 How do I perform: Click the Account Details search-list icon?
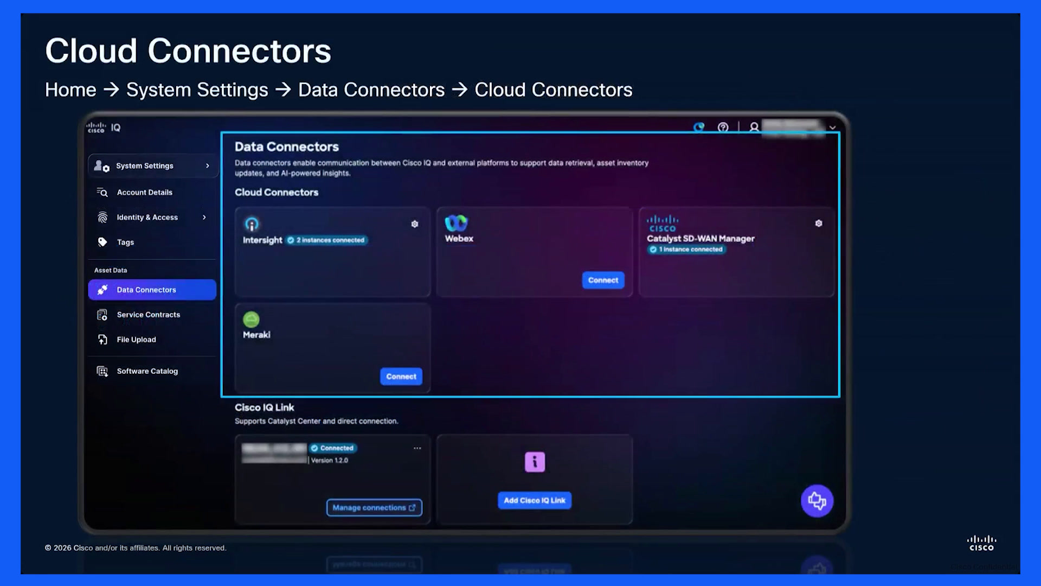pyautogui.click(x=102, y=192)
